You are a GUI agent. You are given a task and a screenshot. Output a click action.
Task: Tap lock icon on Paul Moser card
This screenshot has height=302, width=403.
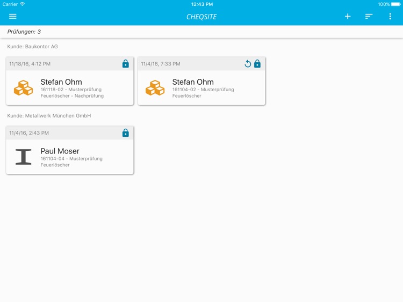(x=125, y=133)
